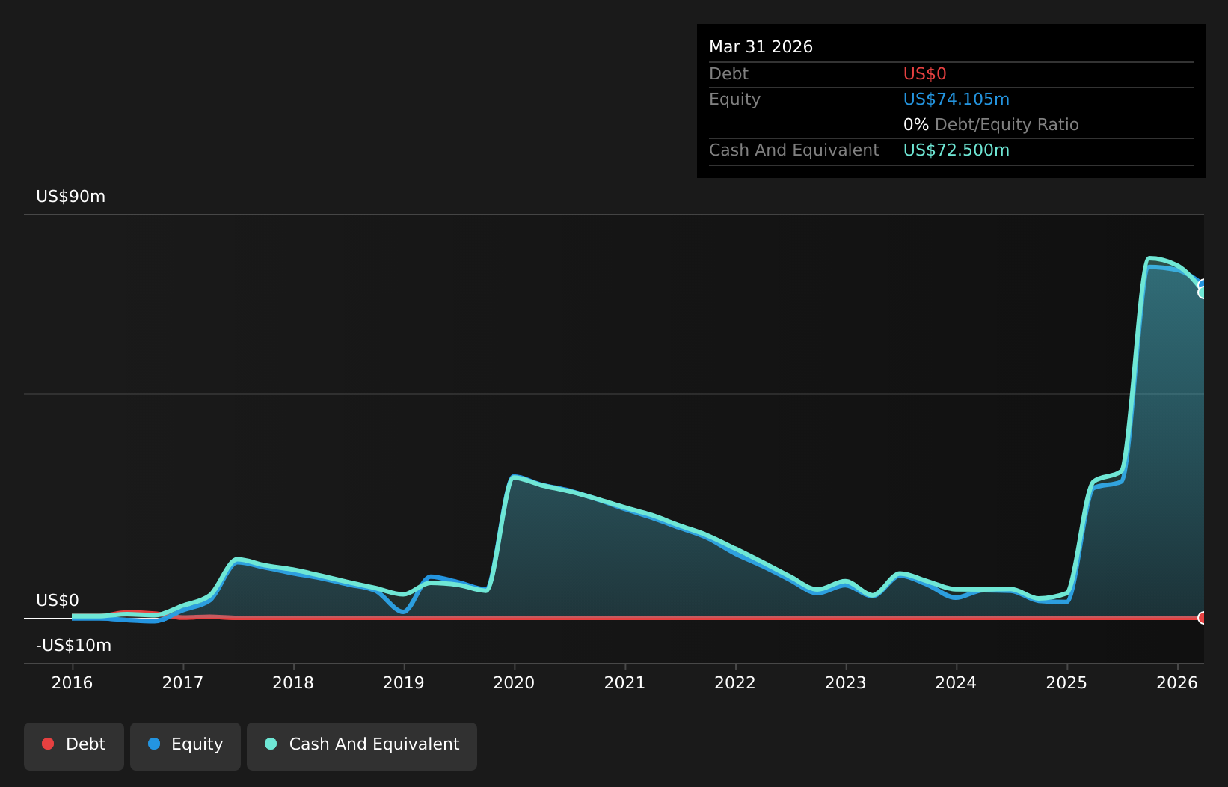Click the 2020 x-axis label
The image size is (1228, 787).
tap(514, 683)
